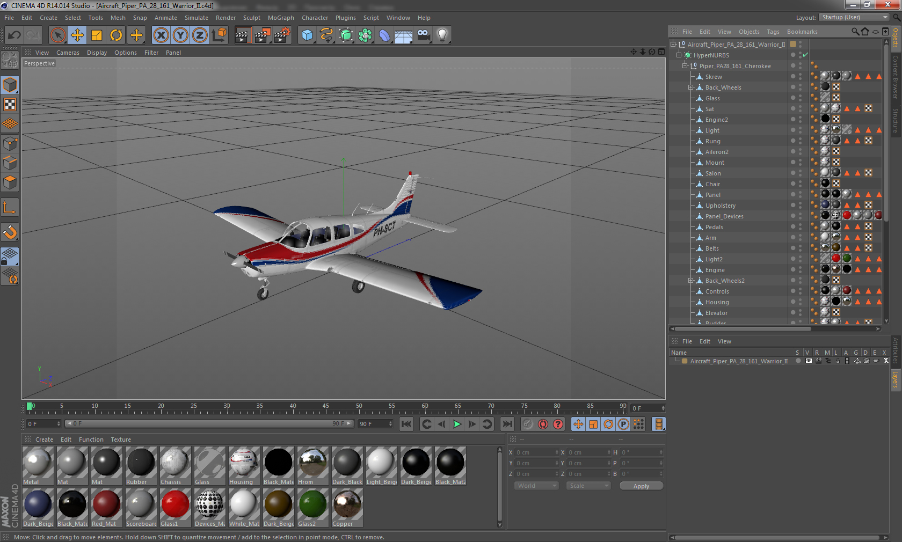The width and height of the screenshot is (902, 542).
Task: Open the Scale mode dropdown
Action: point(588,486)
